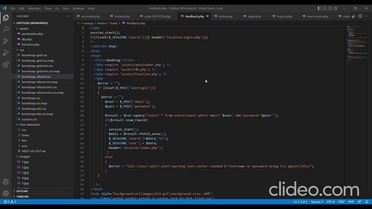
Task: Open db.php in explorer
Action: (x=42, y=39)
